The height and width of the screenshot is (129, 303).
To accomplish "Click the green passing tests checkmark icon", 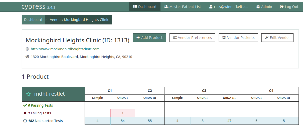I will [25, 105].
